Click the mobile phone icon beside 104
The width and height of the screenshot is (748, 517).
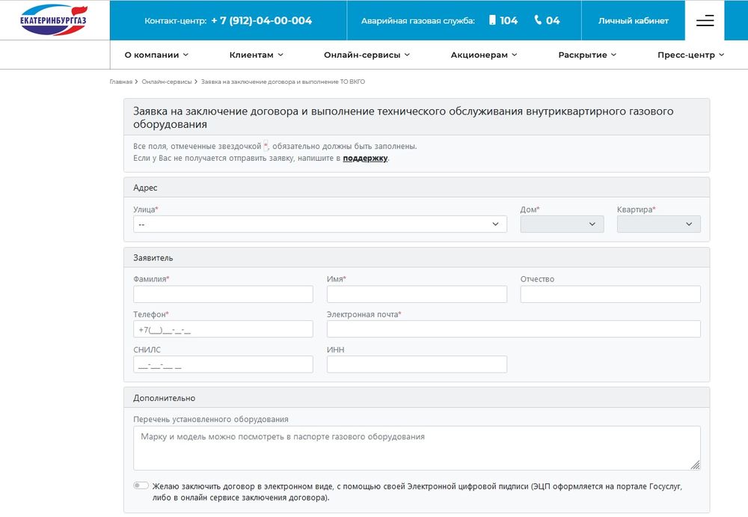492,20
